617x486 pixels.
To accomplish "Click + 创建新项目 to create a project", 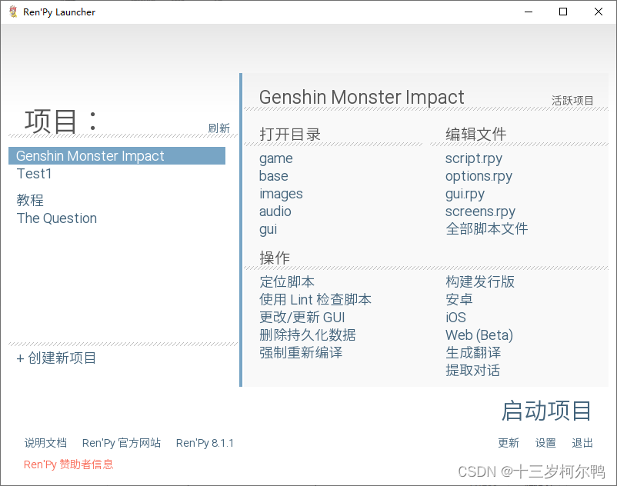I will pos(56,358).
